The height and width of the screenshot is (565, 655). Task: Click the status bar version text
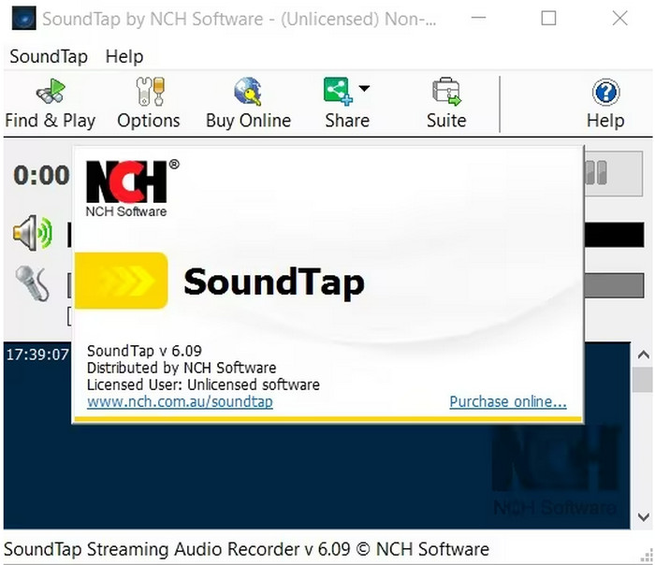246,549
